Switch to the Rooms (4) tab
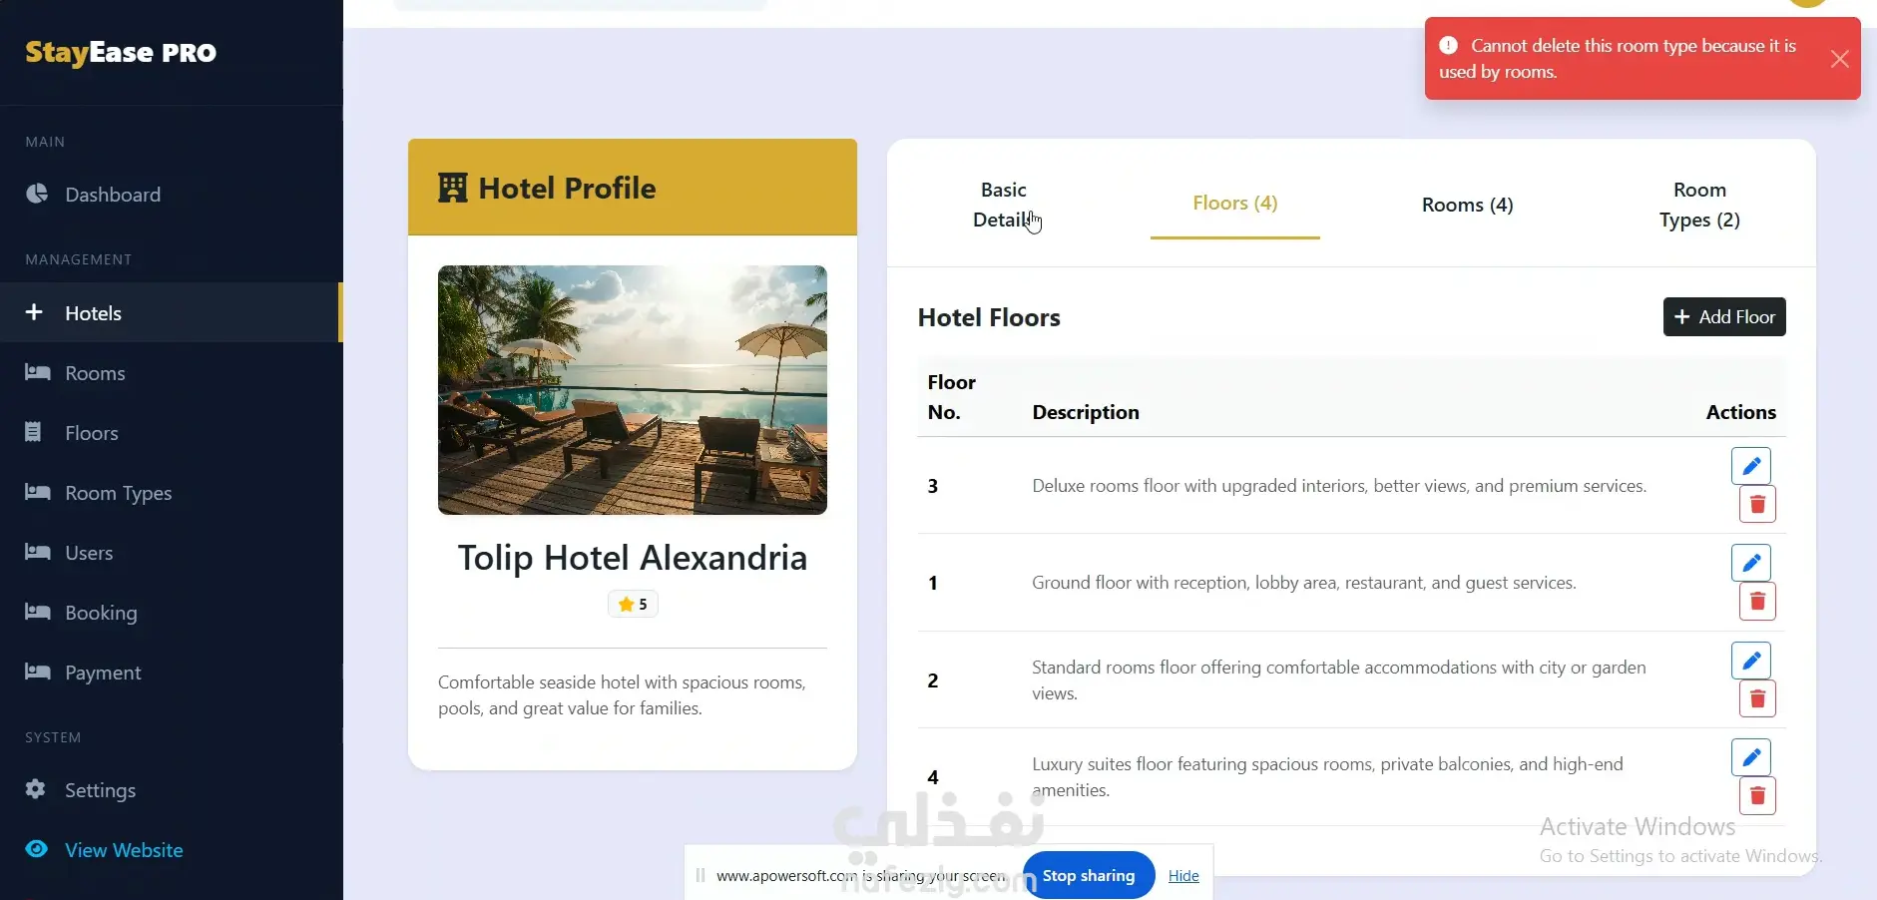 [1467, 205]
